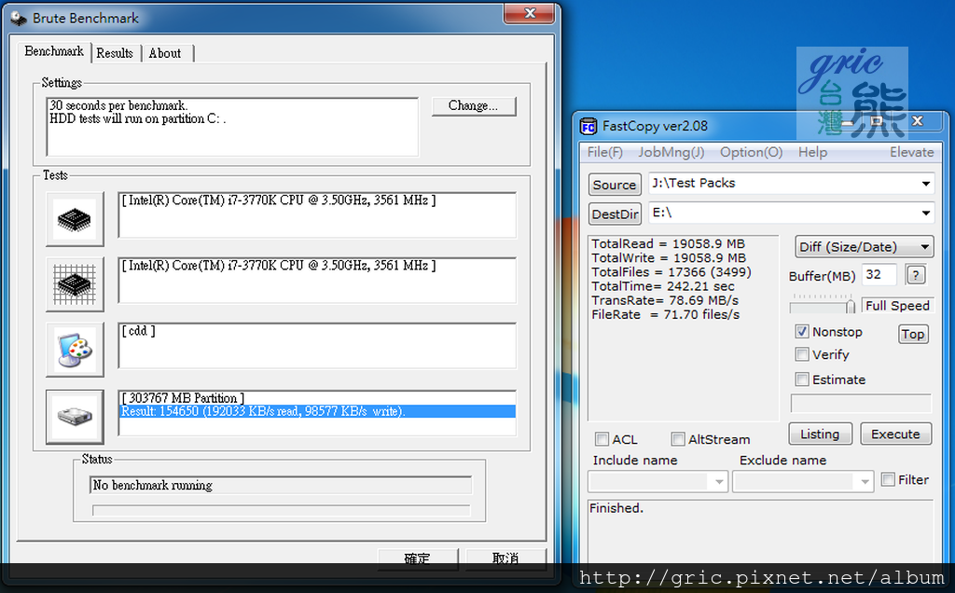Open the Option(O) menu
Viewport: 955px width, 593px height.
pos(751,152)
